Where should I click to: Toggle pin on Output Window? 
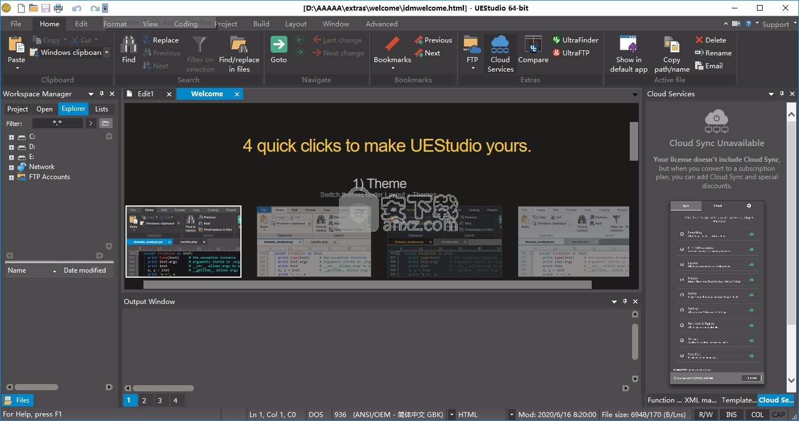click(625, 301)
